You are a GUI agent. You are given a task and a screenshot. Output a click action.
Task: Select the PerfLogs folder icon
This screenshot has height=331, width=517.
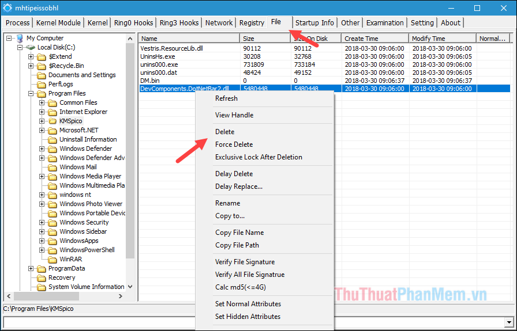(42, 85)
